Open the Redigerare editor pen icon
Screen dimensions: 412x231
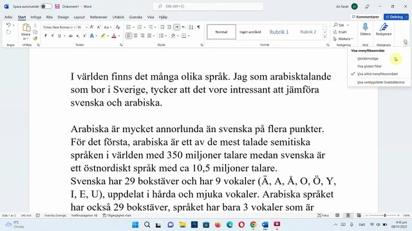[x=384, y=27]
